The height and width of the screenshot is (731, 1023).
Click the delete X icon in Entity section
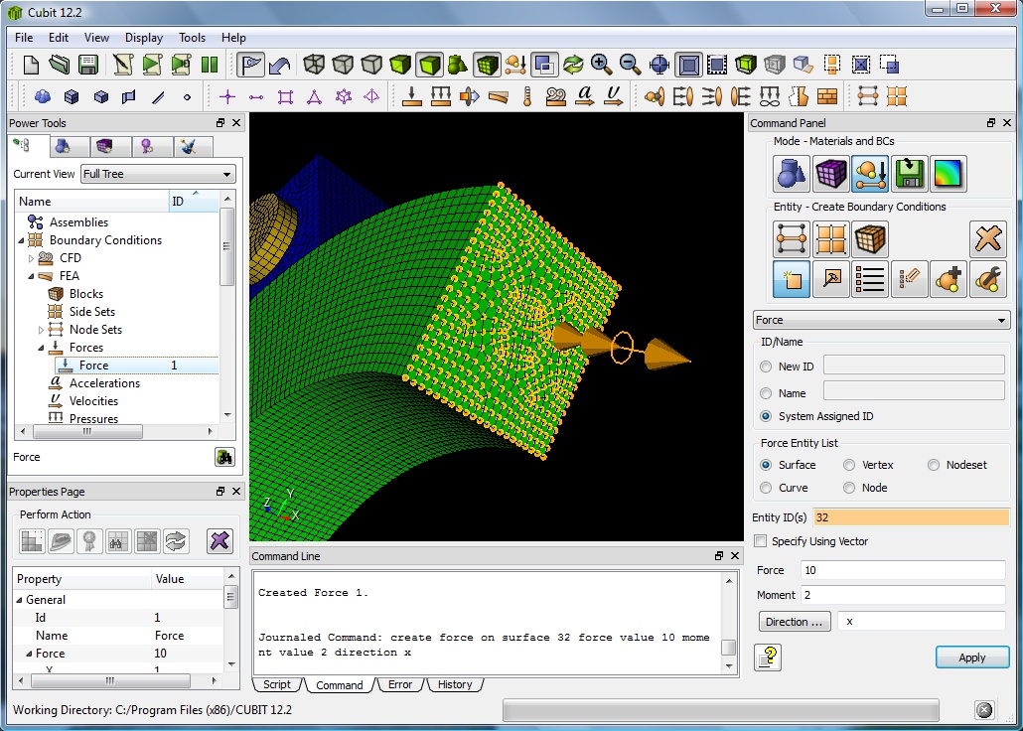[987, 239]
